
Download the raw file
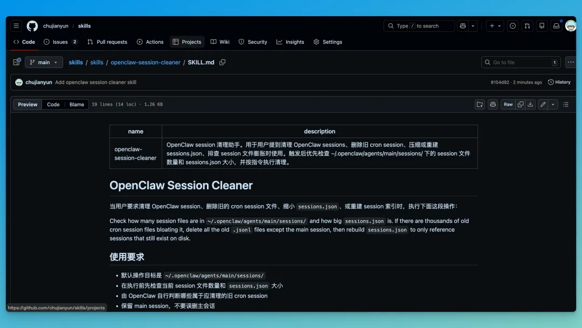coord(530,105)
